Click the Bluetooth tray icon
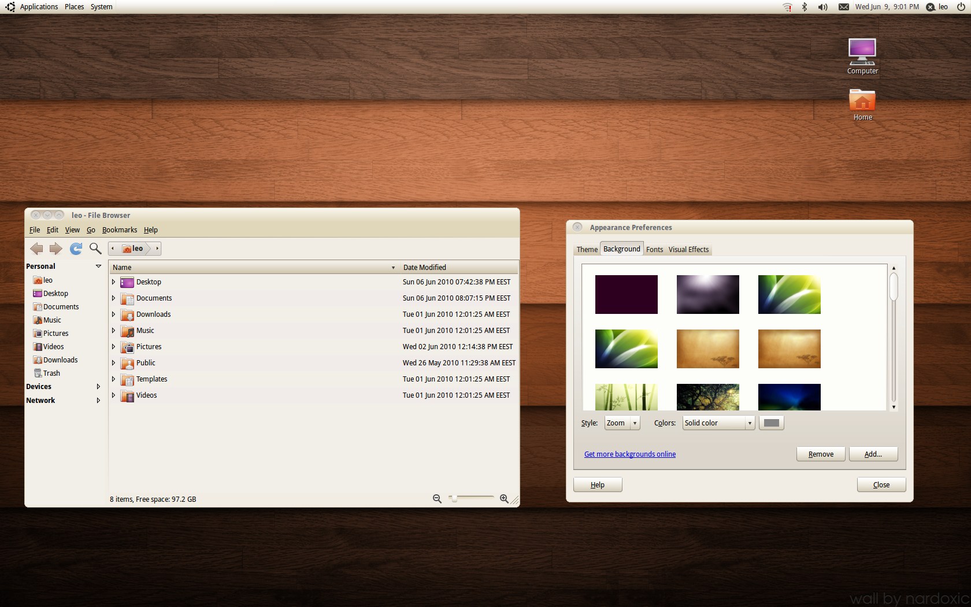Viewport: 971px width, 607px height. (804, 7)
